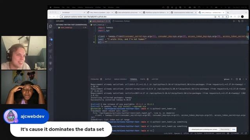Collapse the ACTIONS-TWITTER-TEST folder section
Image resolution: width=250 pixels, height=140 pixels.
[71, 25]
